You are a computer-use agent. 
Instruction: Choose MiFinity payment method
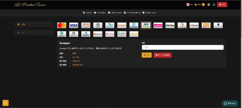(x=110, y=25)
